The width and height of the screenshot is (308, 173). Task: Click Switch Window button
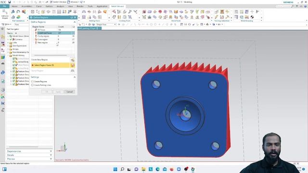pyautogui.click(x=58, y=2)
